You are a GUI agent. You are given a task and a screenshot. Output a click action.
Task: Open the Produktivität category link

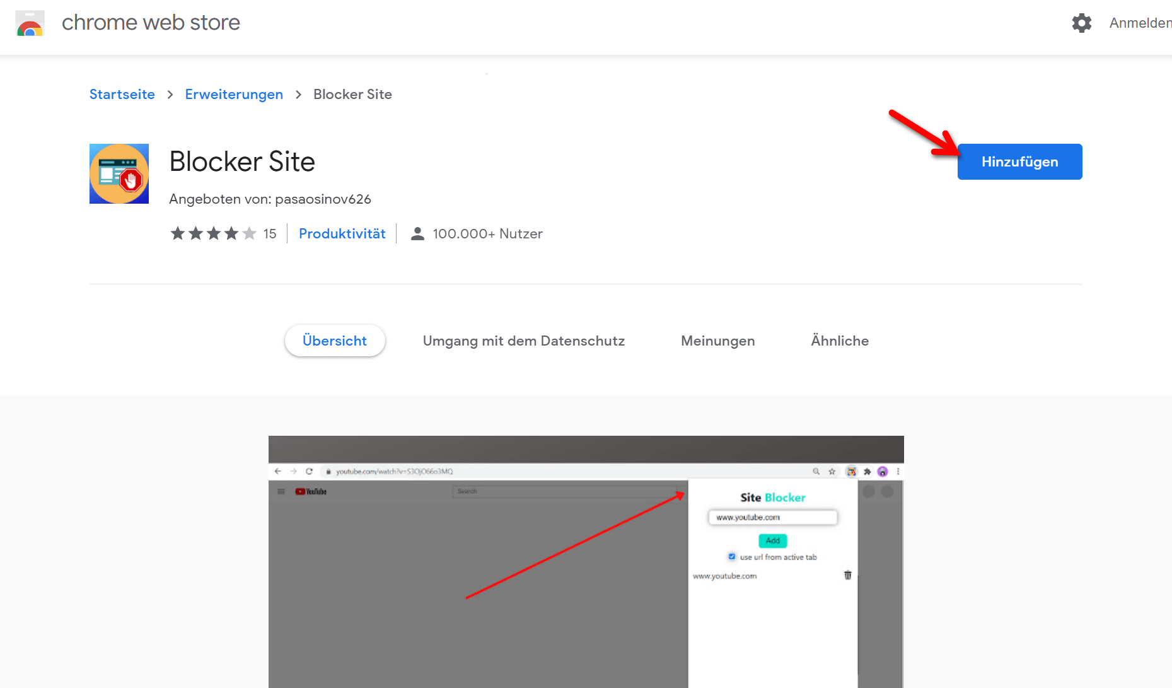tap(342, 234)
